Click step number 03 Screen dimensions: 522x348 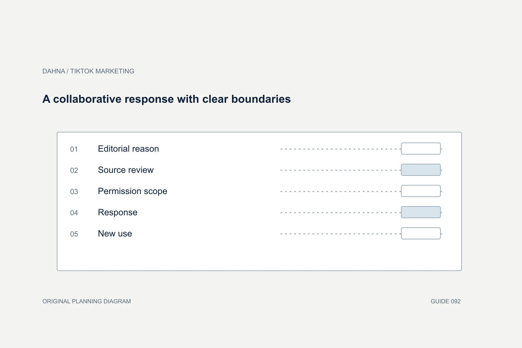[x=74, y=192]
